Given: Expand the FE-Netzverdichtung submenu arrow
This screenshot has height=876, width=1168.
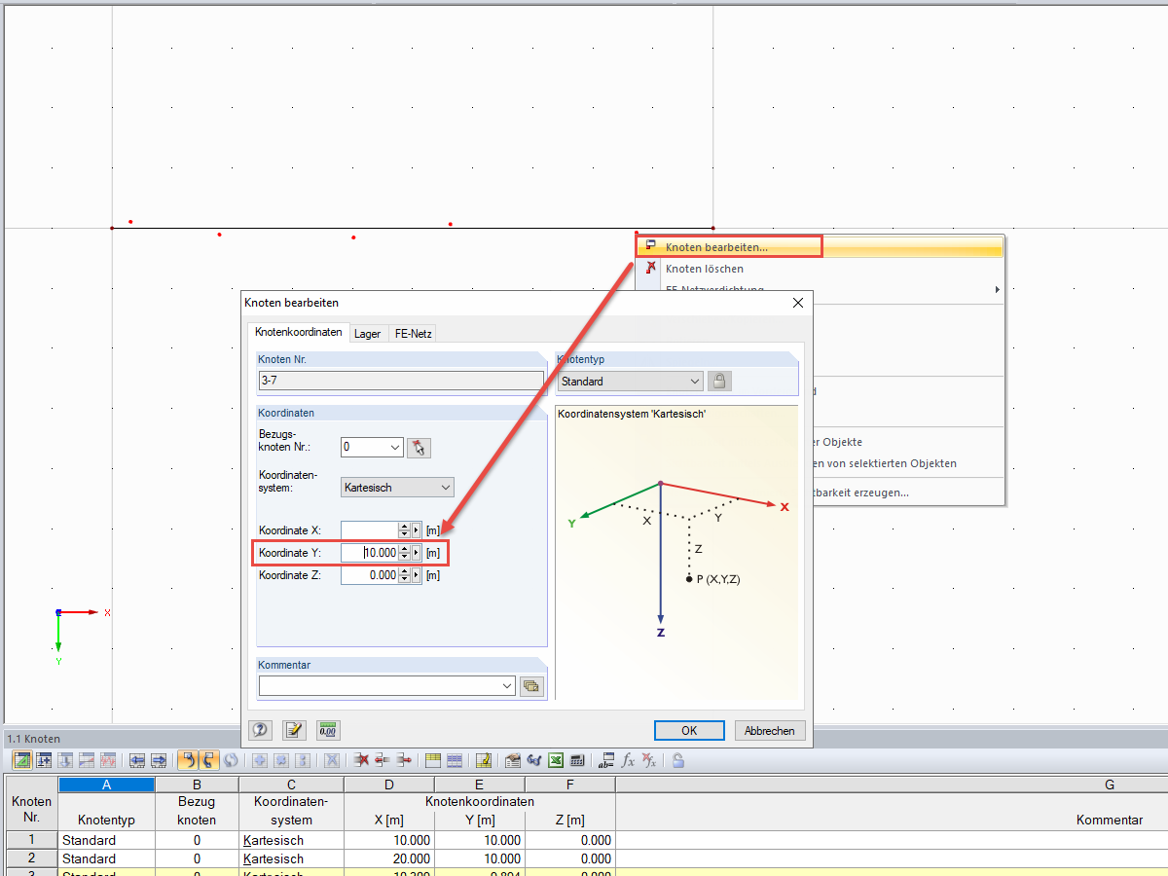Looking at the screenshot, I should click(x=996, y=289).
